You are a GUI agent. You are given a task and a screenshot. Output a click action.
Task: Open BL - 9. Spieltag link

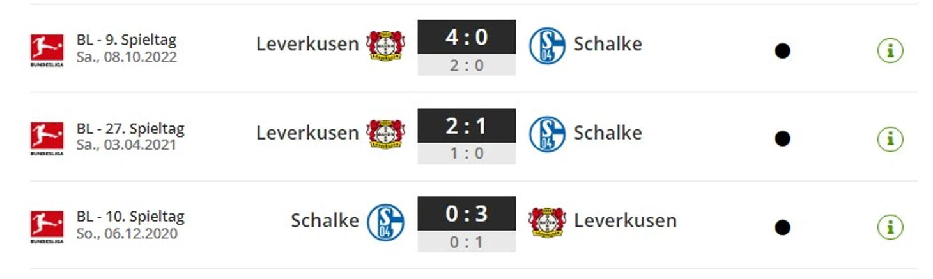126,40
